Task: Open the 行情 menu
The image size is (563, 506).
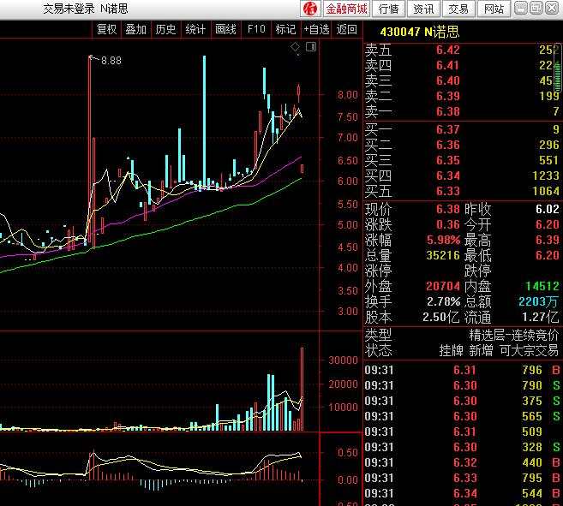Action: point(389,9)
